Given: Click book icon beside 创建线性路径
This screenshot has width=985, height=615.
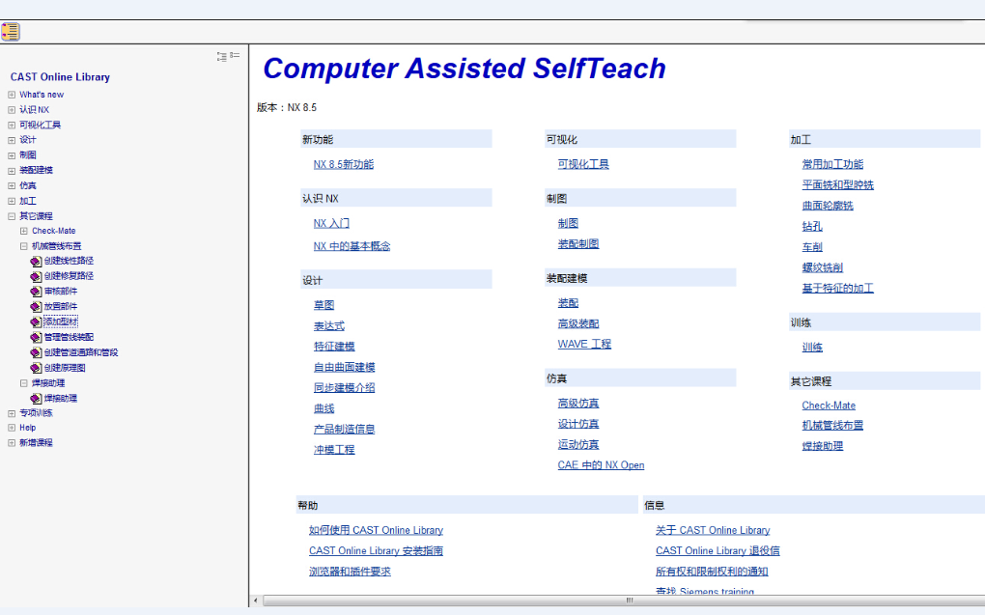Looking at the screenshot, I should tap(36, 261).
